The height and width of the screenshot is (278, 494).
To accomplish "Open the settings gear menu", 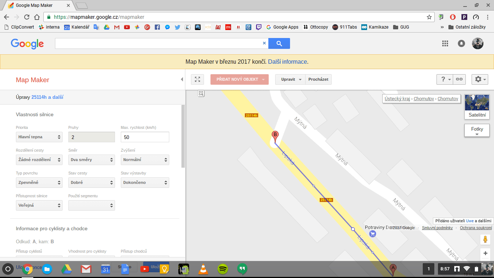I will pos(481,79).
